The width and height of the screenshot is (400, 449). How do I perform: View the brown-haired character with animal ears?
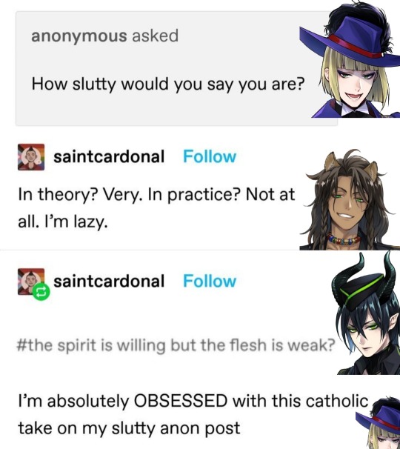(350, 199)
